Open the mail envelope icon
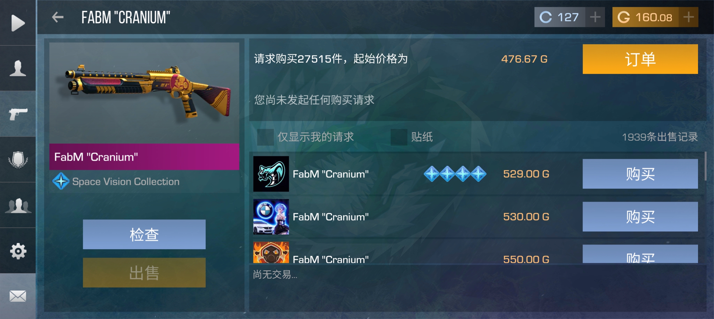Viewport: 714px width, 319px height. 18,296
